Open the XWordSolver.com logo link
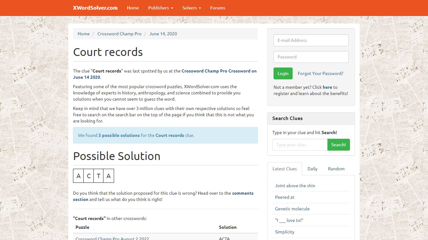 (x=95, y=8)
